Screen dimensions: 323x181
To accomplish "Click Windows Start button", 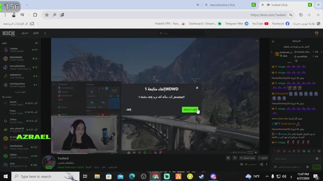I will point(6,176).
